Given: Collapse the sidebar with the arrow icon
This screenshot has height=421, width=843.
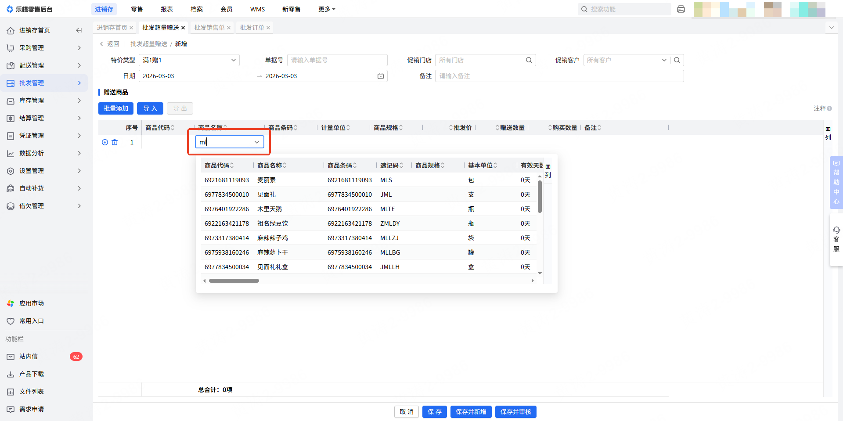Looking at the screenshot, I should [x=79, y=30].
